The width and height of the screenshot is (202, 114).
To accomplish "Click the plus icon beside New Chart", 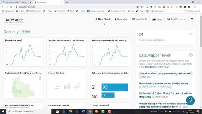I will 96,19.
